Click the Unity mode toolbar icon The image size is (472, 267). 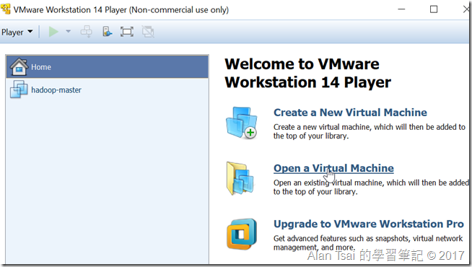(x=148, y=32)
